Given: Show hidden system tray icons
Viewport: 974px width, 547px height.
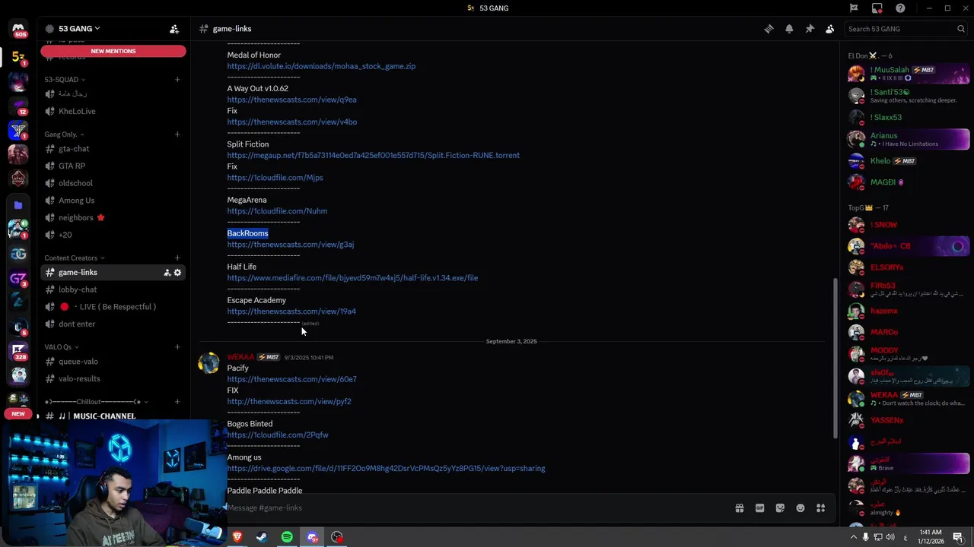Looking at the screenshot, I should click(853, 538).
